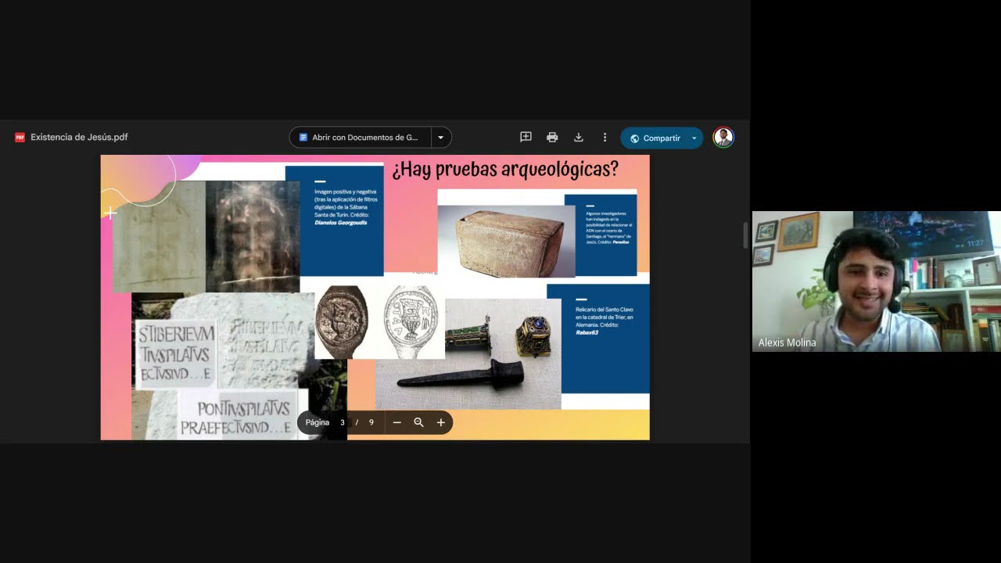Click the red PDF file type icon
Image resolution: width=1001 pixels, height=563 pixels.
tap(20, 138)
